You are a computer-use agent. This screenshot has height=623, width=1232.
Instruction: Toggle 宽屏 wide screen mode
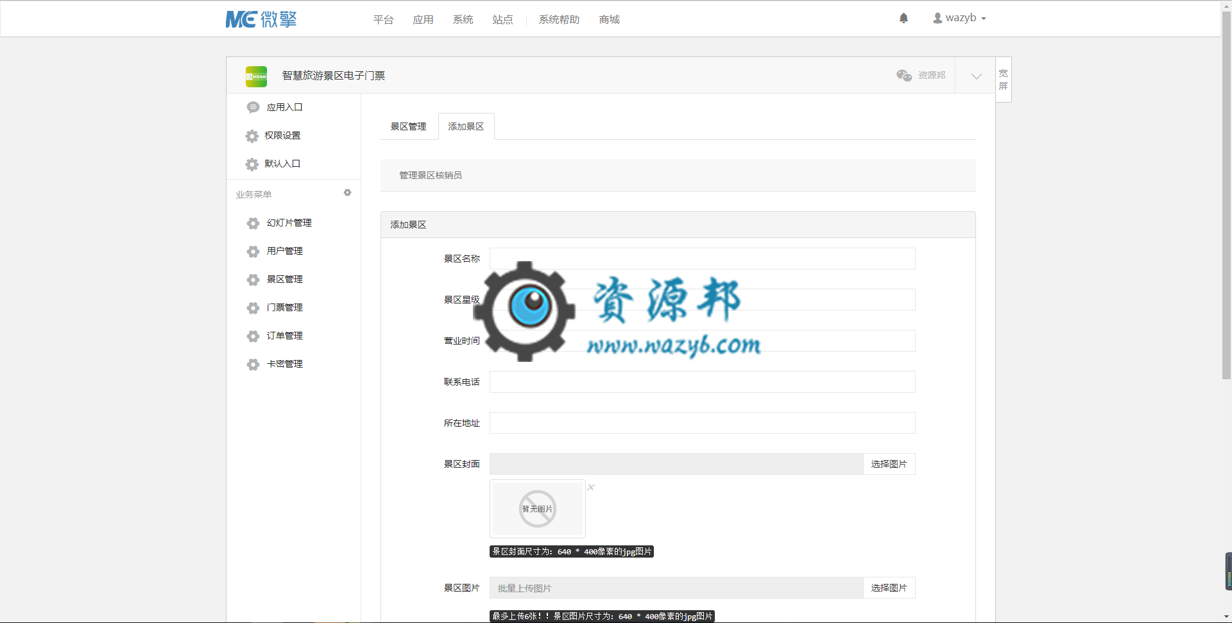coord(1004,80)
